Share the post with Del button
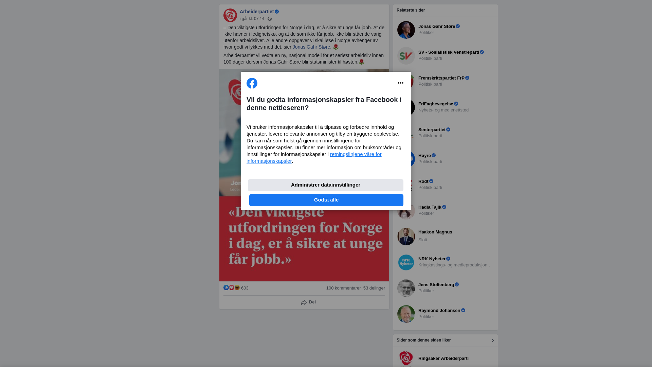652x367 pixels. coord(308,302)
